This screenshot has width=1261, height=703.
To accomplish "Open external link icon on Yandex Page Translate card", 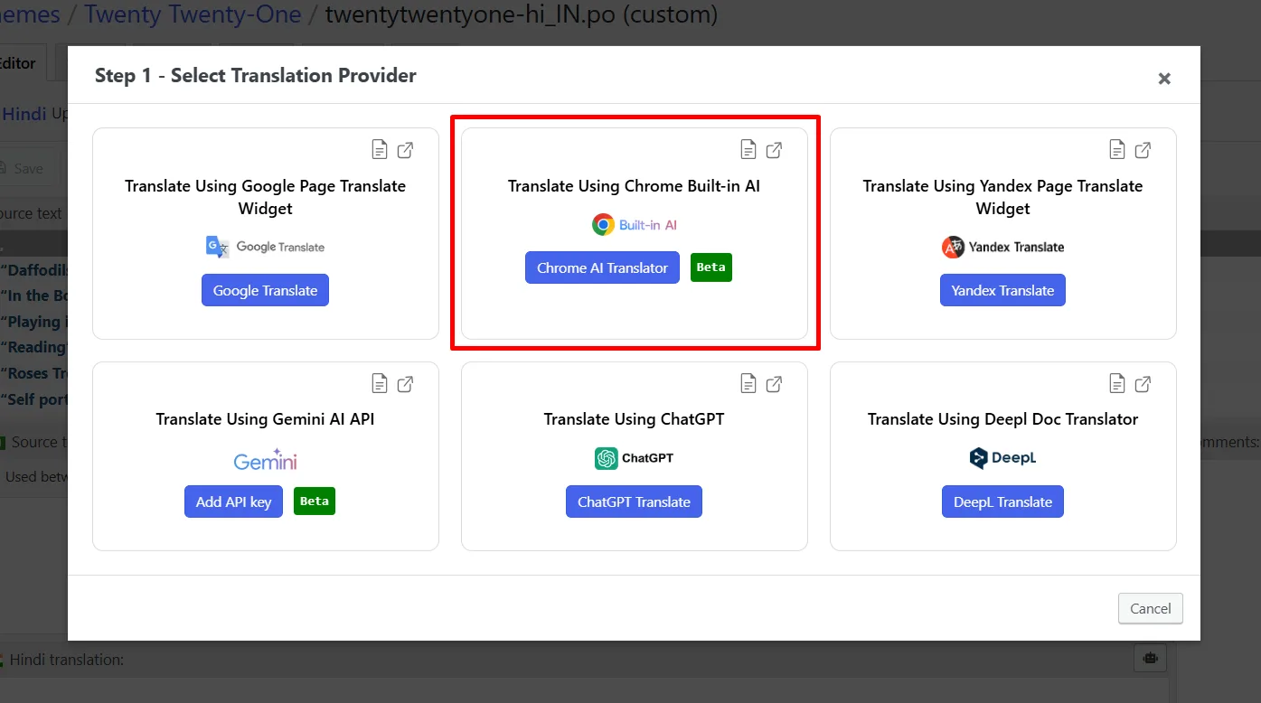I will pos(1143,150).
